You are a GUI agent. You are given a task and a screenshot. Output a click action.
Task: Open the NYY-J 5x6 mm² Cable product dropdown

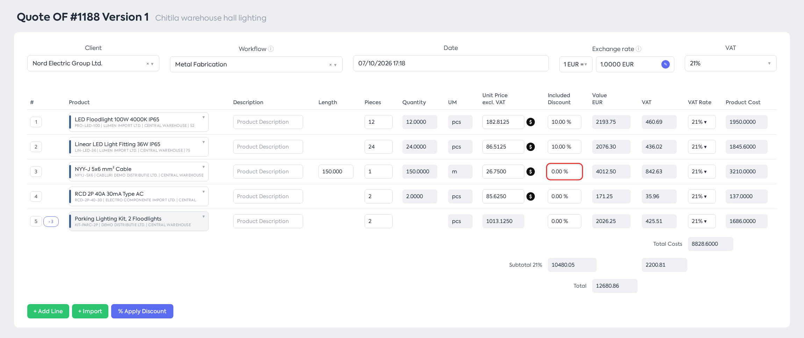(139, 172)
